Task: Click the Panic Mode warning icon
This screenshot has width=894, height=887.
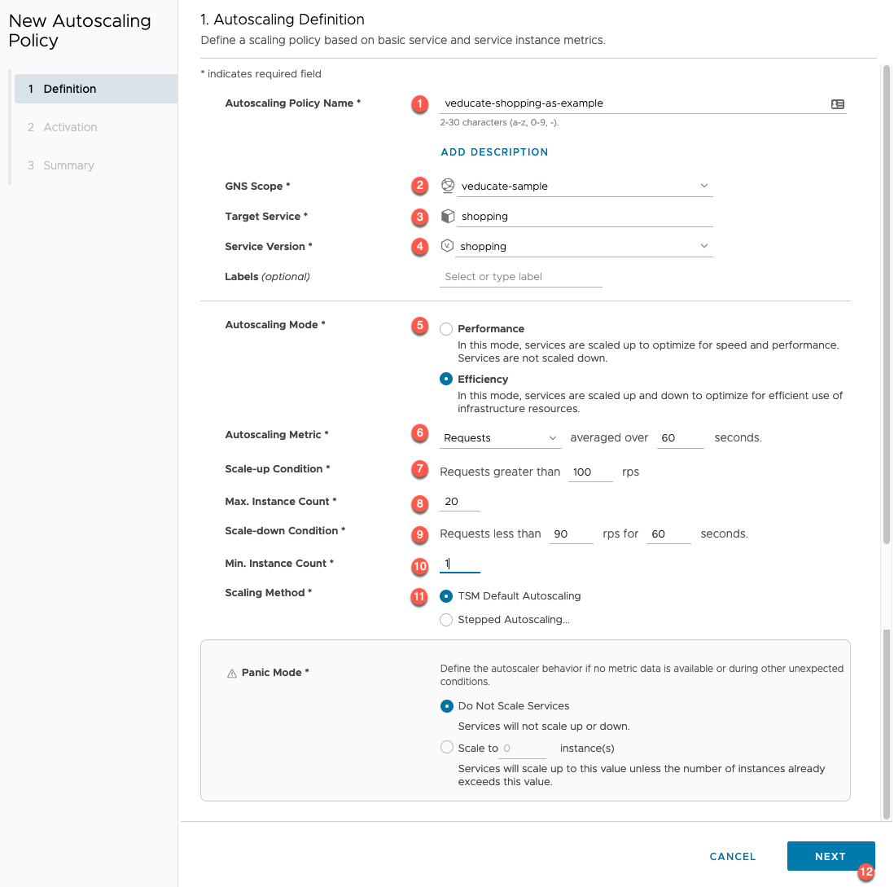Action: click(231, 673)
